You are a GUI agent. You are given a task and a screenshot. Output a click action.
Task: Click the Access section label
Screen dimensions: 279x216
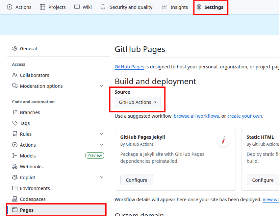18,64
